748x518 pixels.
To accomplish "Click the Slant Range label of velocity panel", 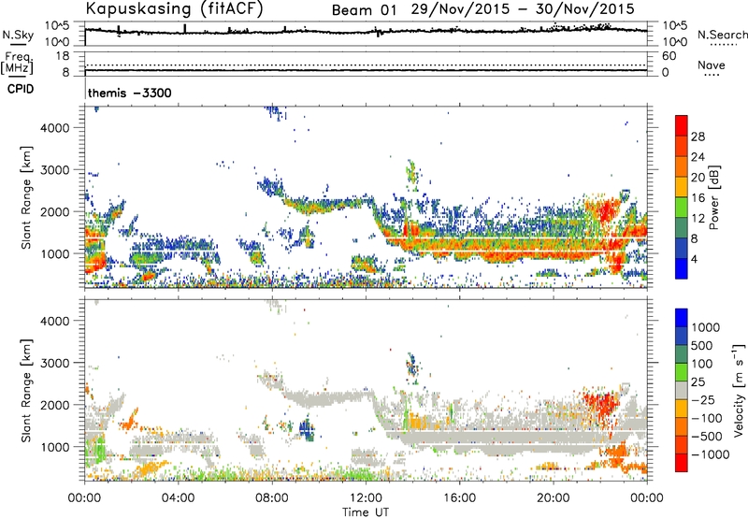I will [x=26, y=391].
